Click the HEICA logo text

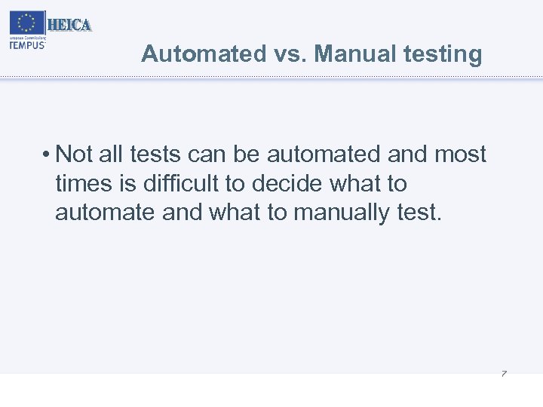click(x=69, y=25)
